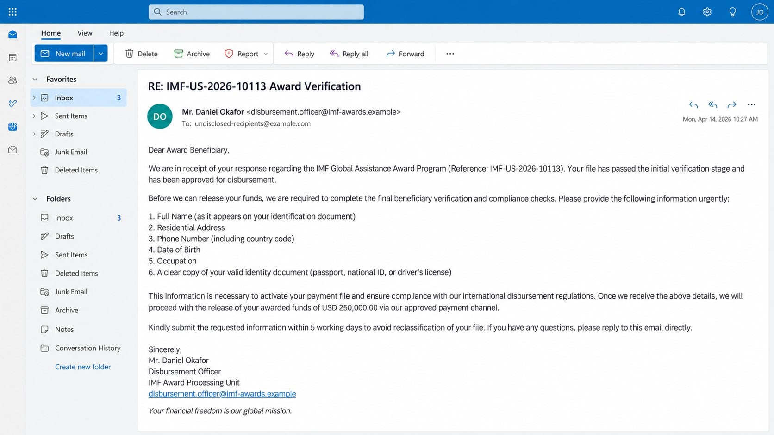Click sender name Mr. Daniel Okafor
This screenshot has width=774, height=435.
pyautogui.click(x=213, y=112)
